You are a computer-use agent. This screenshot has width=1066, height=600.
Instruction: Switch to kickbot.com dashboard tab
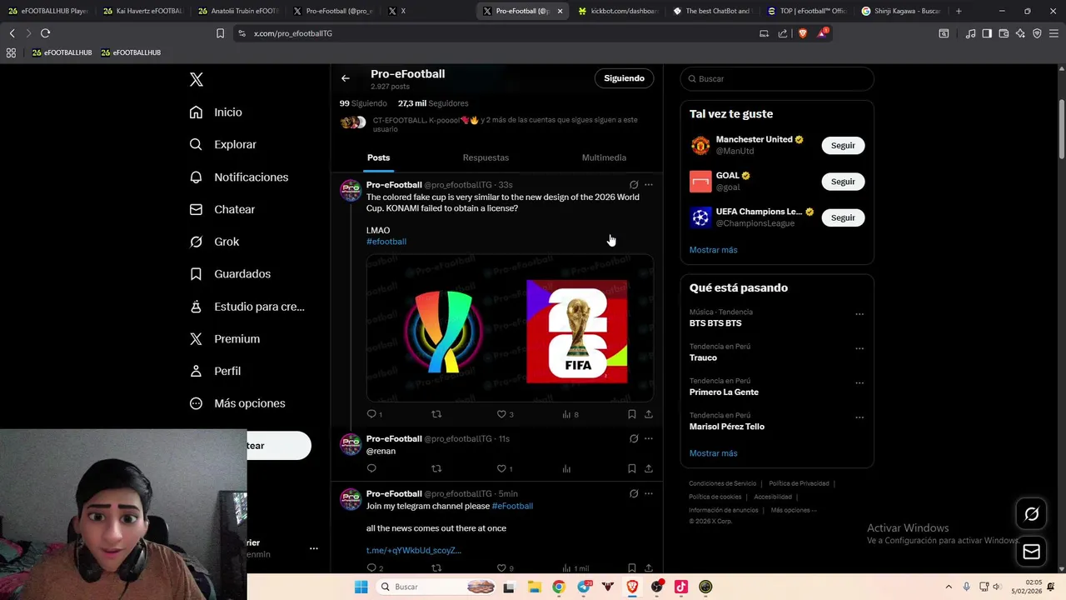coord(617,11)
